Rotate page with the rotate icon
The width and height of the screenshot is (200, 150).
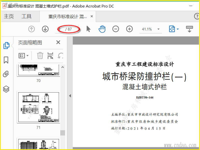point(60,55)
